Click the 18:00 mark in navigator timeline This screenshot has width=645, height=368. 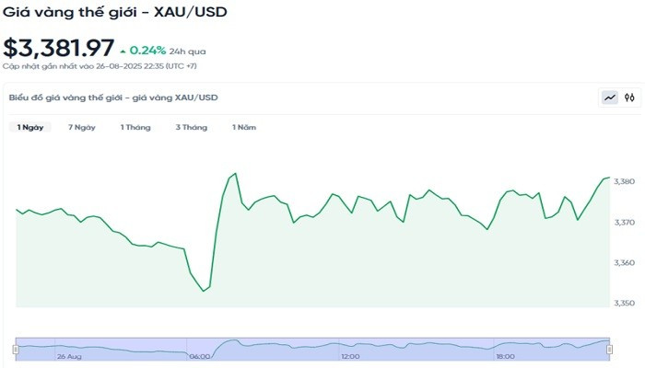504,356
